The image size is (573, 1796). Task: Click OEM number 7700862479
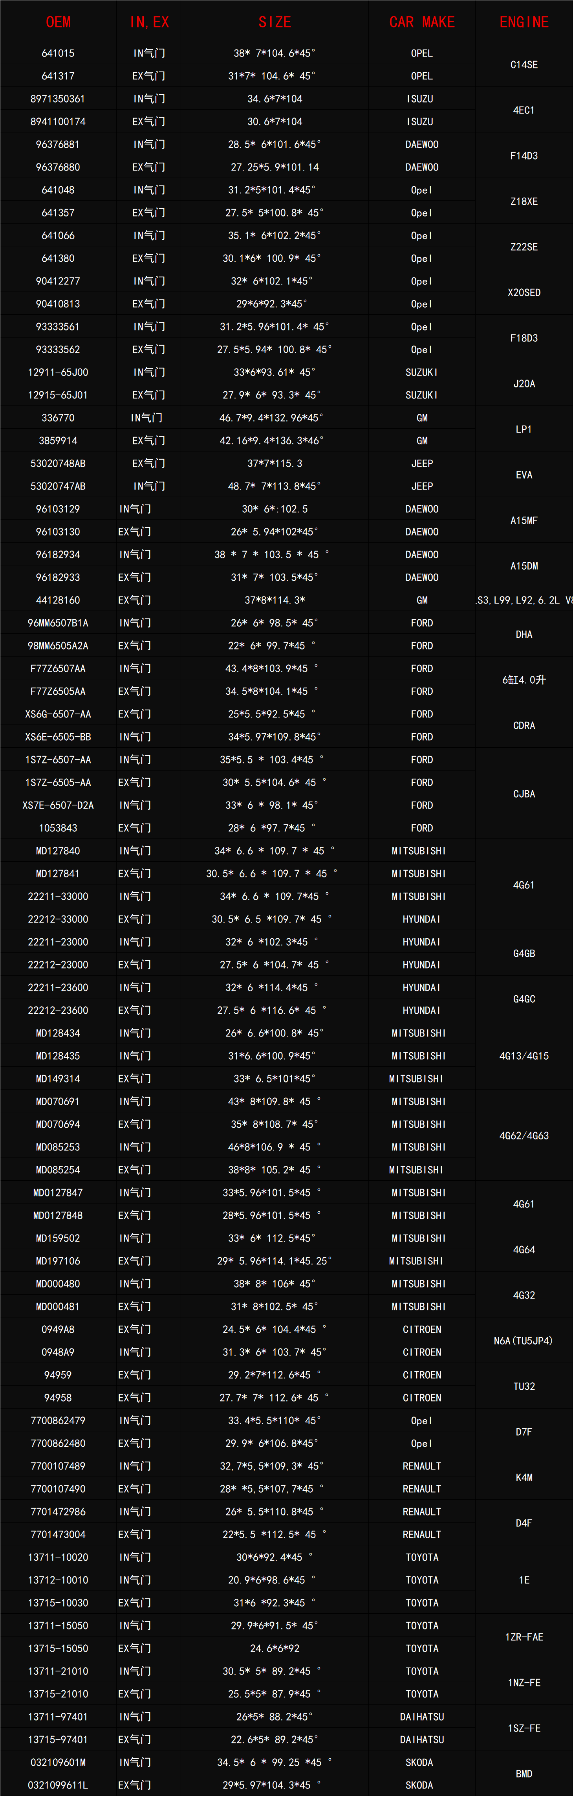pyautogui.click(x=58, y=1421)
